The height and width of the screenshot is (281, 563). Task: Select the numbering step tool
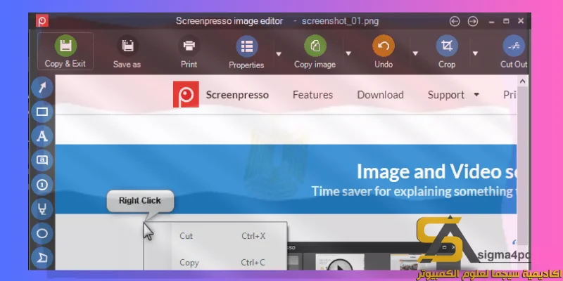tap(42, 185)
